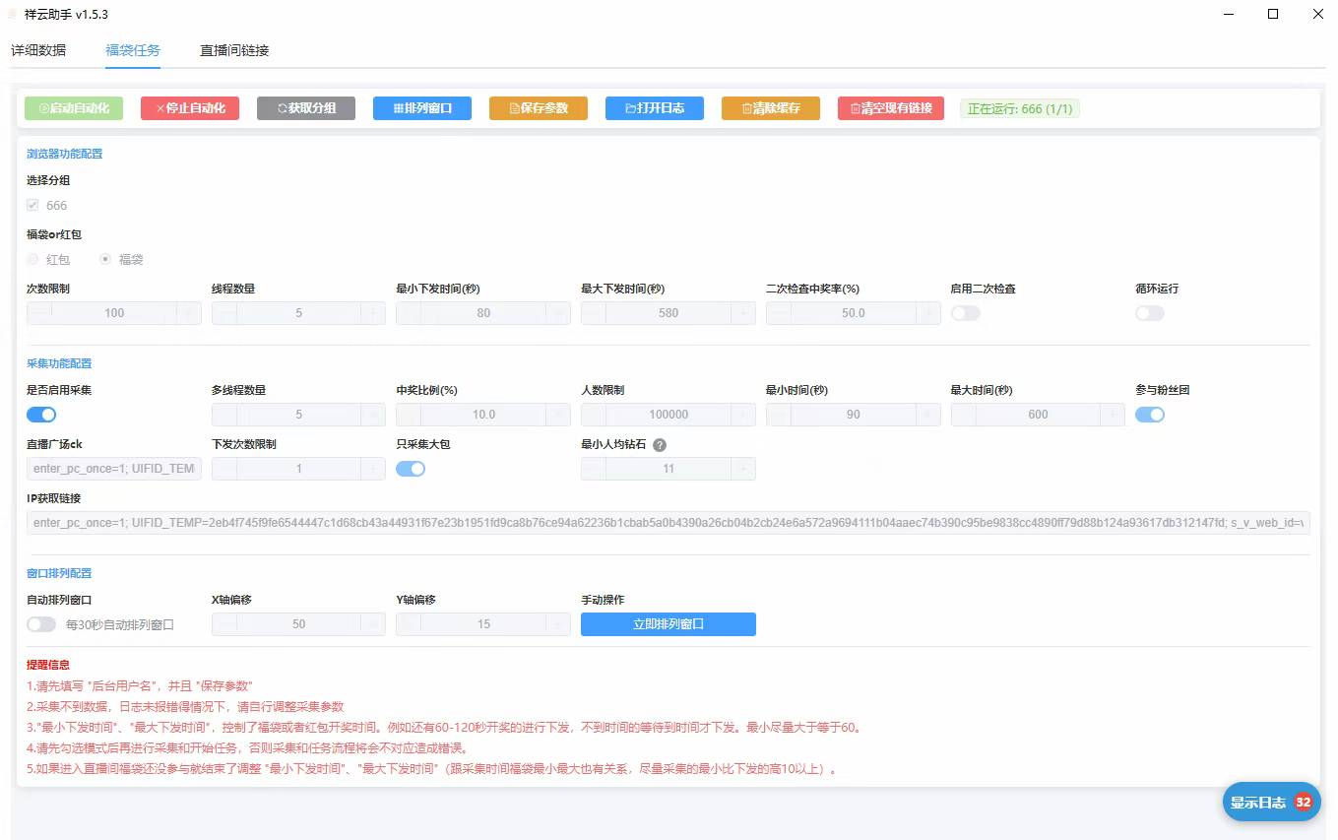Image resolution: width=1338 pixels, height=840 pixels.
Task: Click the 显示日志 floating button
Action: click(1270, 803)
